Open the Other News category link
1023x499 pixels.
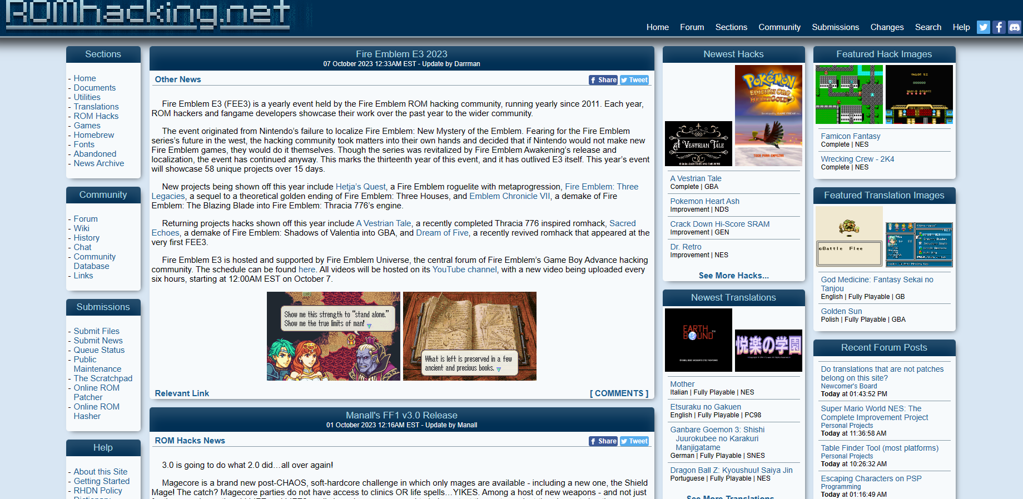pyautogui.click(x=178, y=79)
